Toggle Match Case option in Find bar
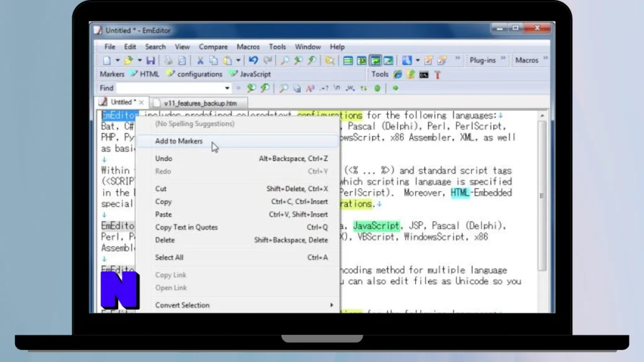 [x=310, y=88]
